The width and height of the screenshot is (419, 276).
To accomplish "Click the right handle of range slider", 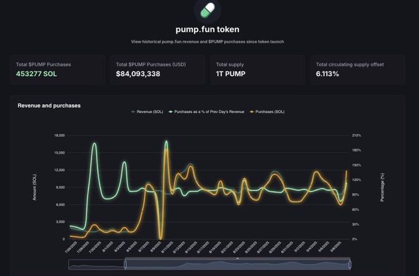I will (x=350, y=264).
